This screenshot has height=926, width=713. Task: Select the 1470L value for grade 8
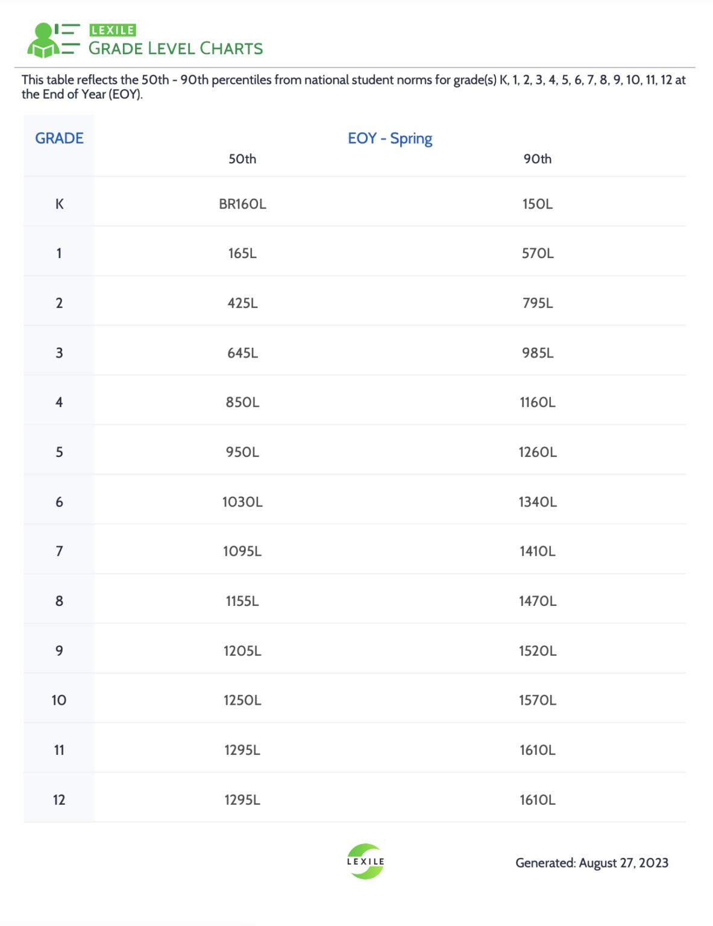(538, 601)
